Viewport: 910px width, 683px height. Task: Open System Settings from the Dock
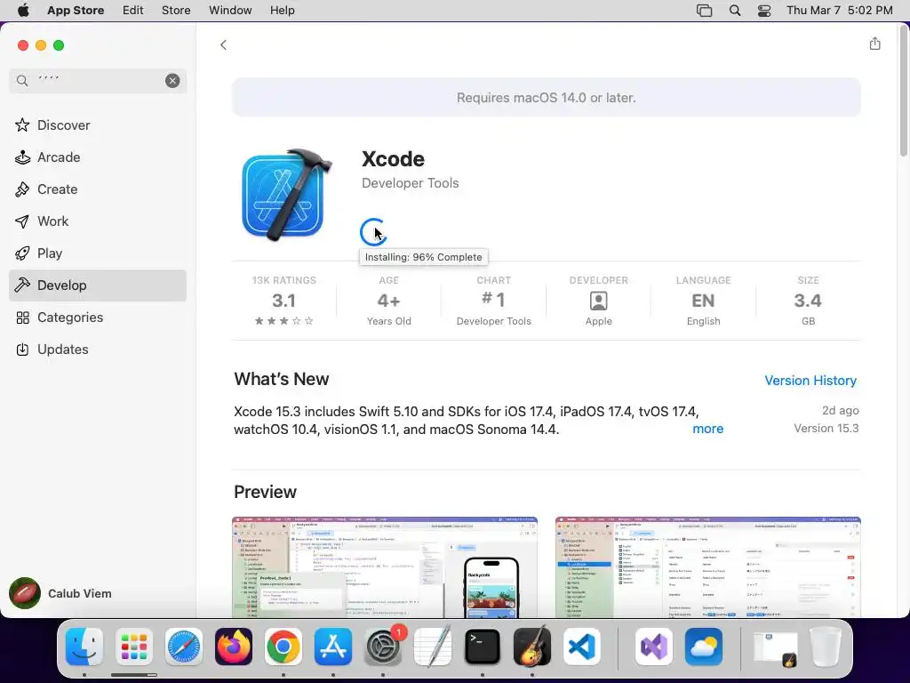click(383, 647)
